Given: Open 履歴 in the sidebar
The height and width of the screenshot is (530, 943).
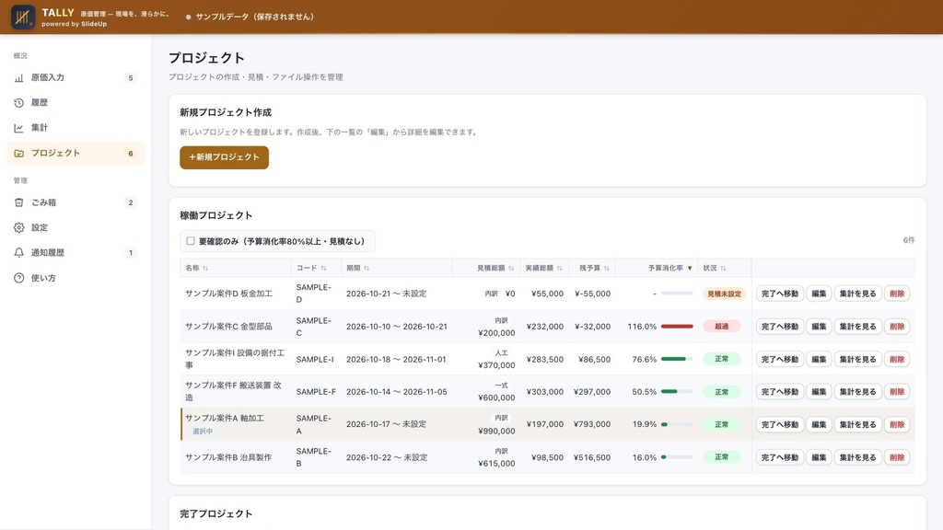Looking at the screenshot, I should 76,103.
